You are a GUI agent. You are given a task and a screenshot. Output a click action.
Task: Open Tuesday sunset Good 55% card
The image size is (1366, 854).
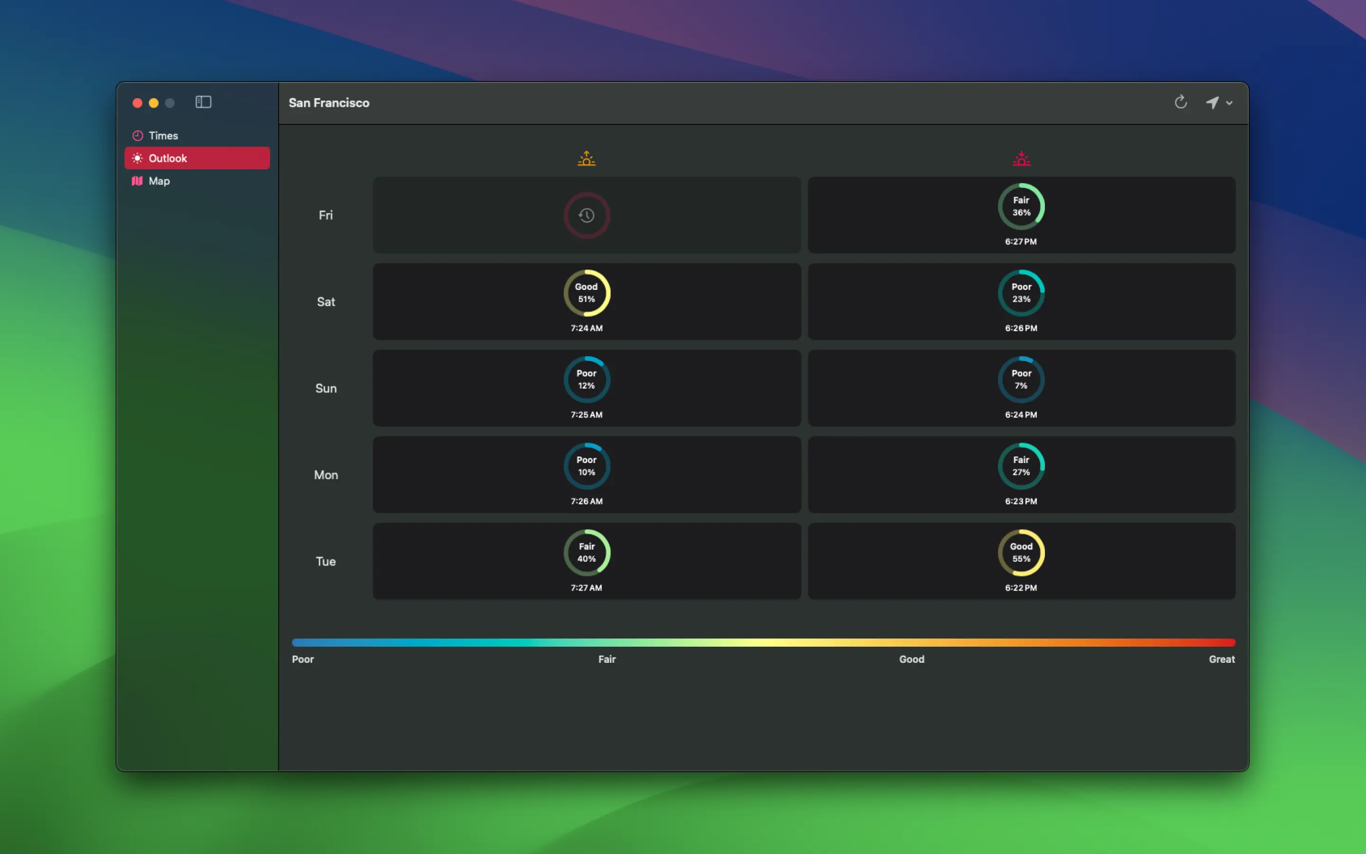pos(1021,561)
